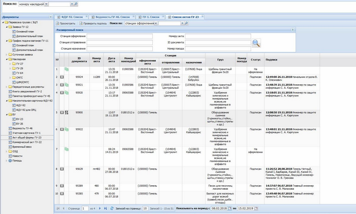Switch to the ФДУ-92. Список tab
356x214 pixels.
pos(72,17)
